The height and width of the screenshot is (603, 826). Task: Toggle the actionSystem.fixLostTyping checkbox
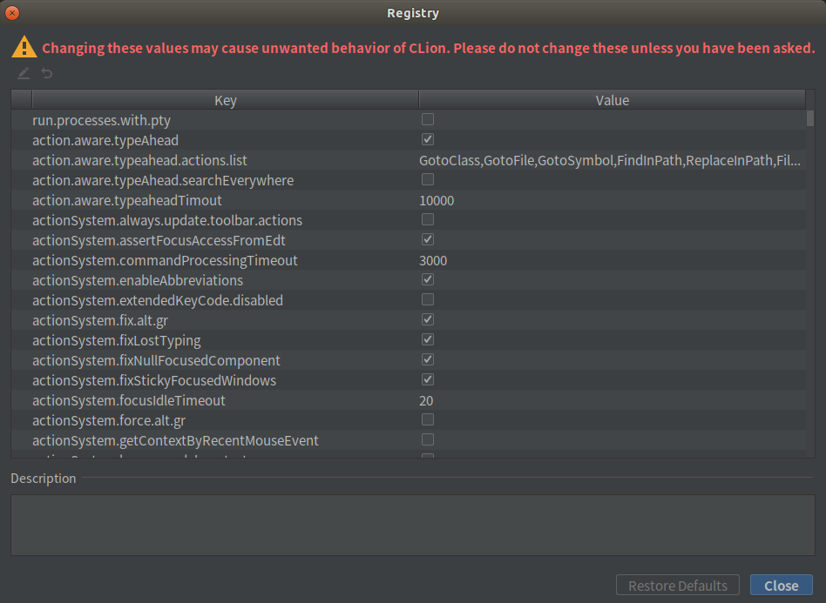coord(427,339)
